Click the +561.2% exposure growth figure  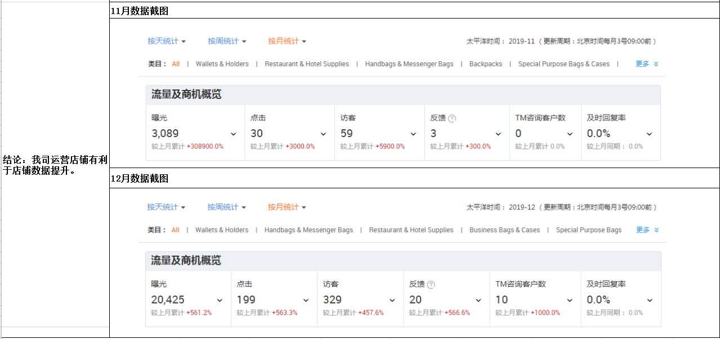coord(199,313)
